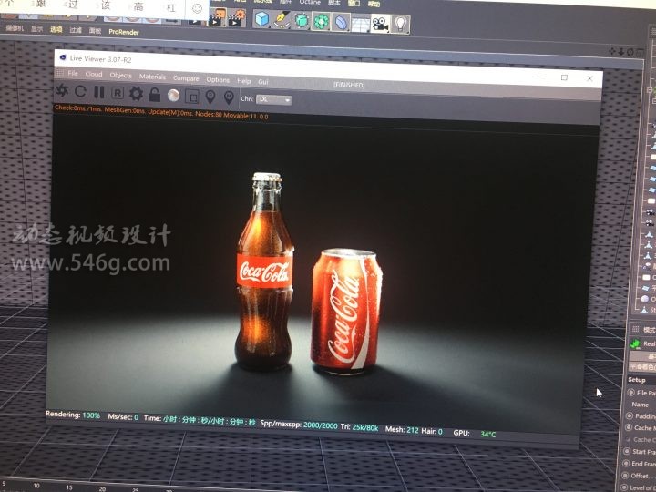The image size is (656, 492).
Task: Toggle clay mode sphere icon
Action: (173, 96)
